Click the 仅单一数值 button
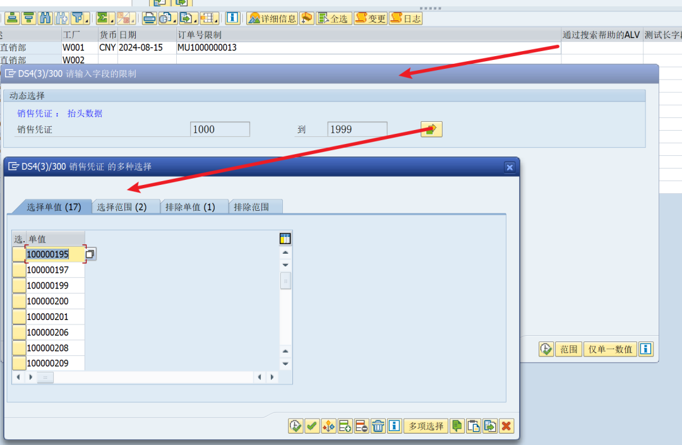The height and width of the screenshot is (445, 682). (610, 349)
